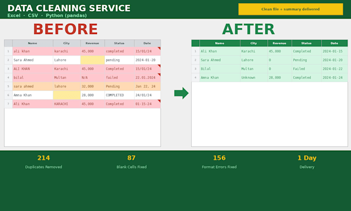Click the 'Jan 22, 24' date cell
351x211 pixels.
(x=148, y=86)
